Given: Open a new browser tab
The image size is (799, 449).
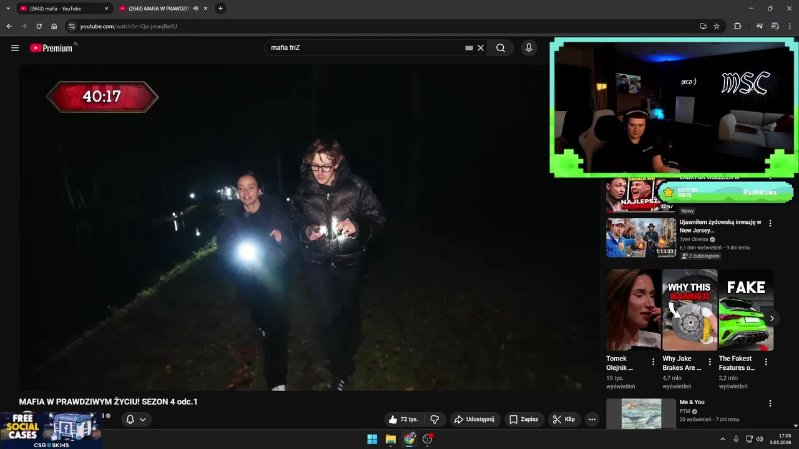Looking at the screenshot, I should (220, 9).
